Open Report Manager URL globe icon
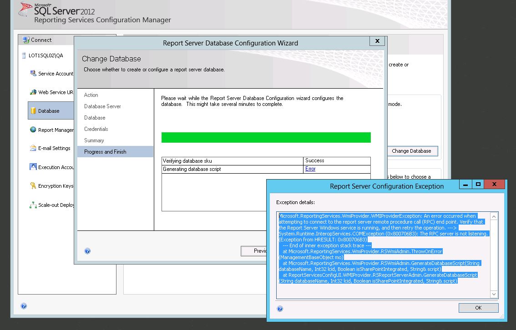Screen dimensions: 516x330 (33, 130)
